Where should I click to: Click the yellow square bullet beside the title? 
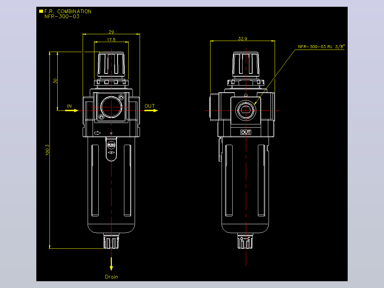[41, 11]
